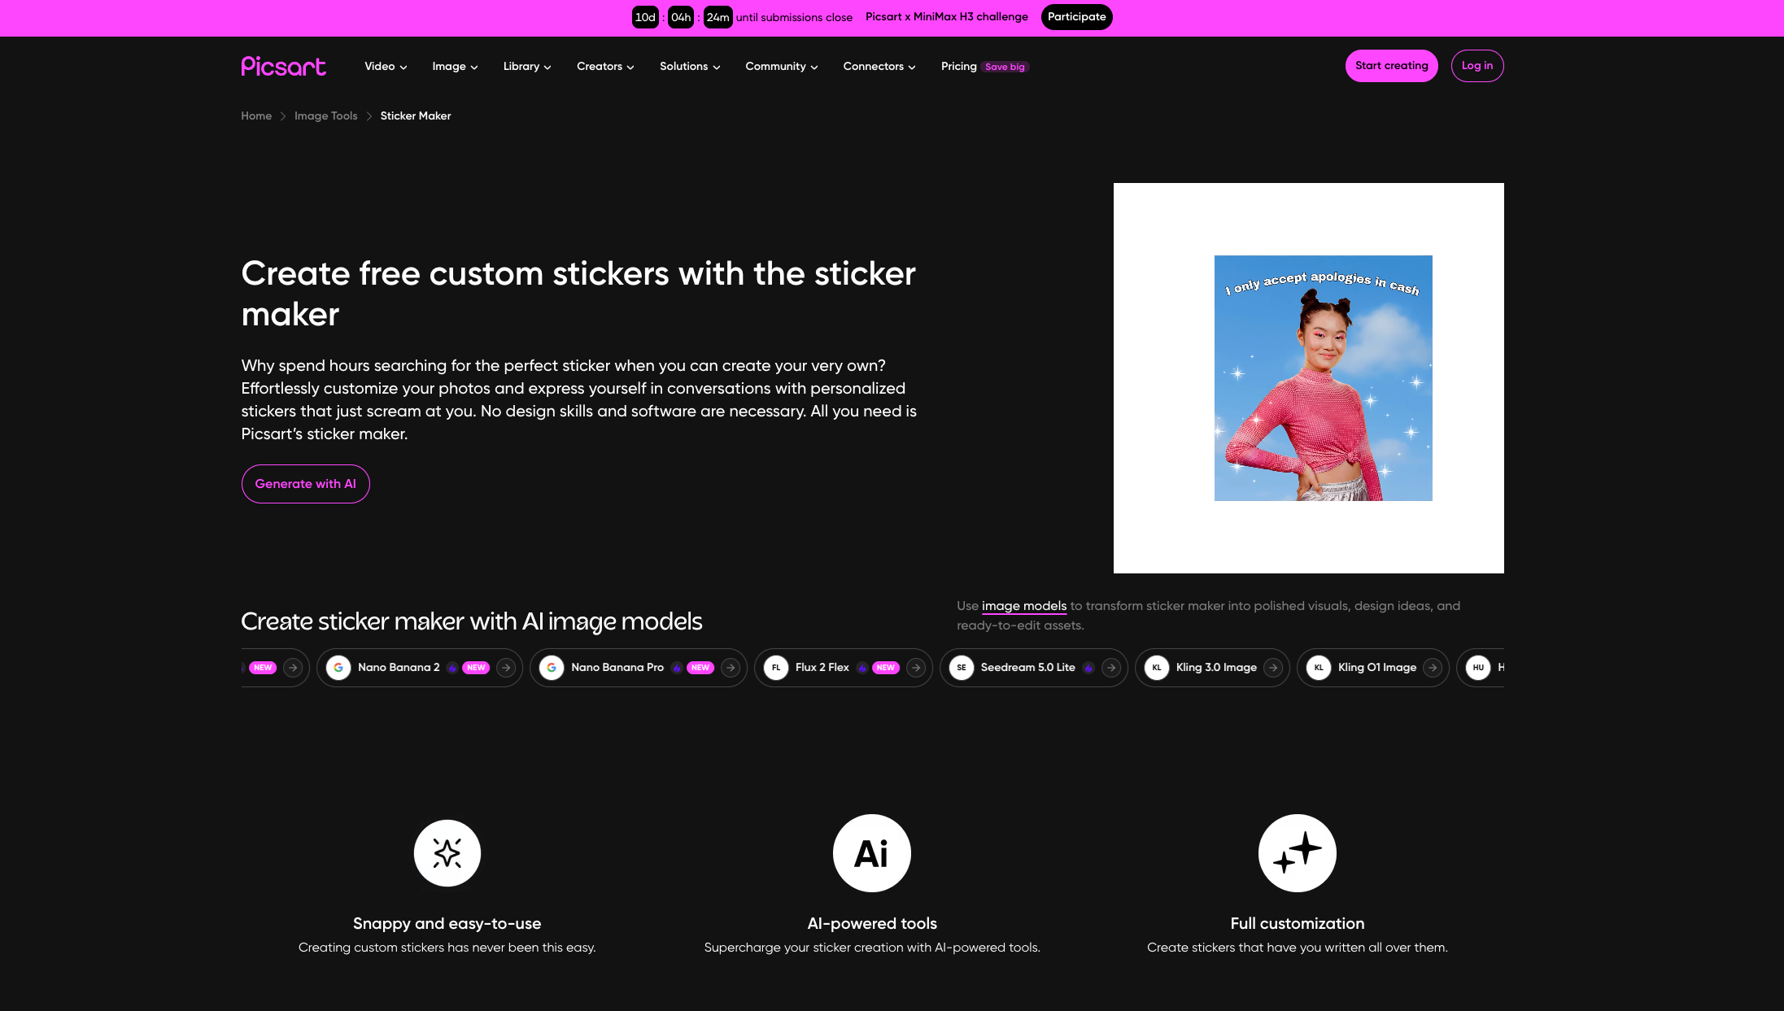
Task: Click the HU model badge icon
Action: 1478,668
